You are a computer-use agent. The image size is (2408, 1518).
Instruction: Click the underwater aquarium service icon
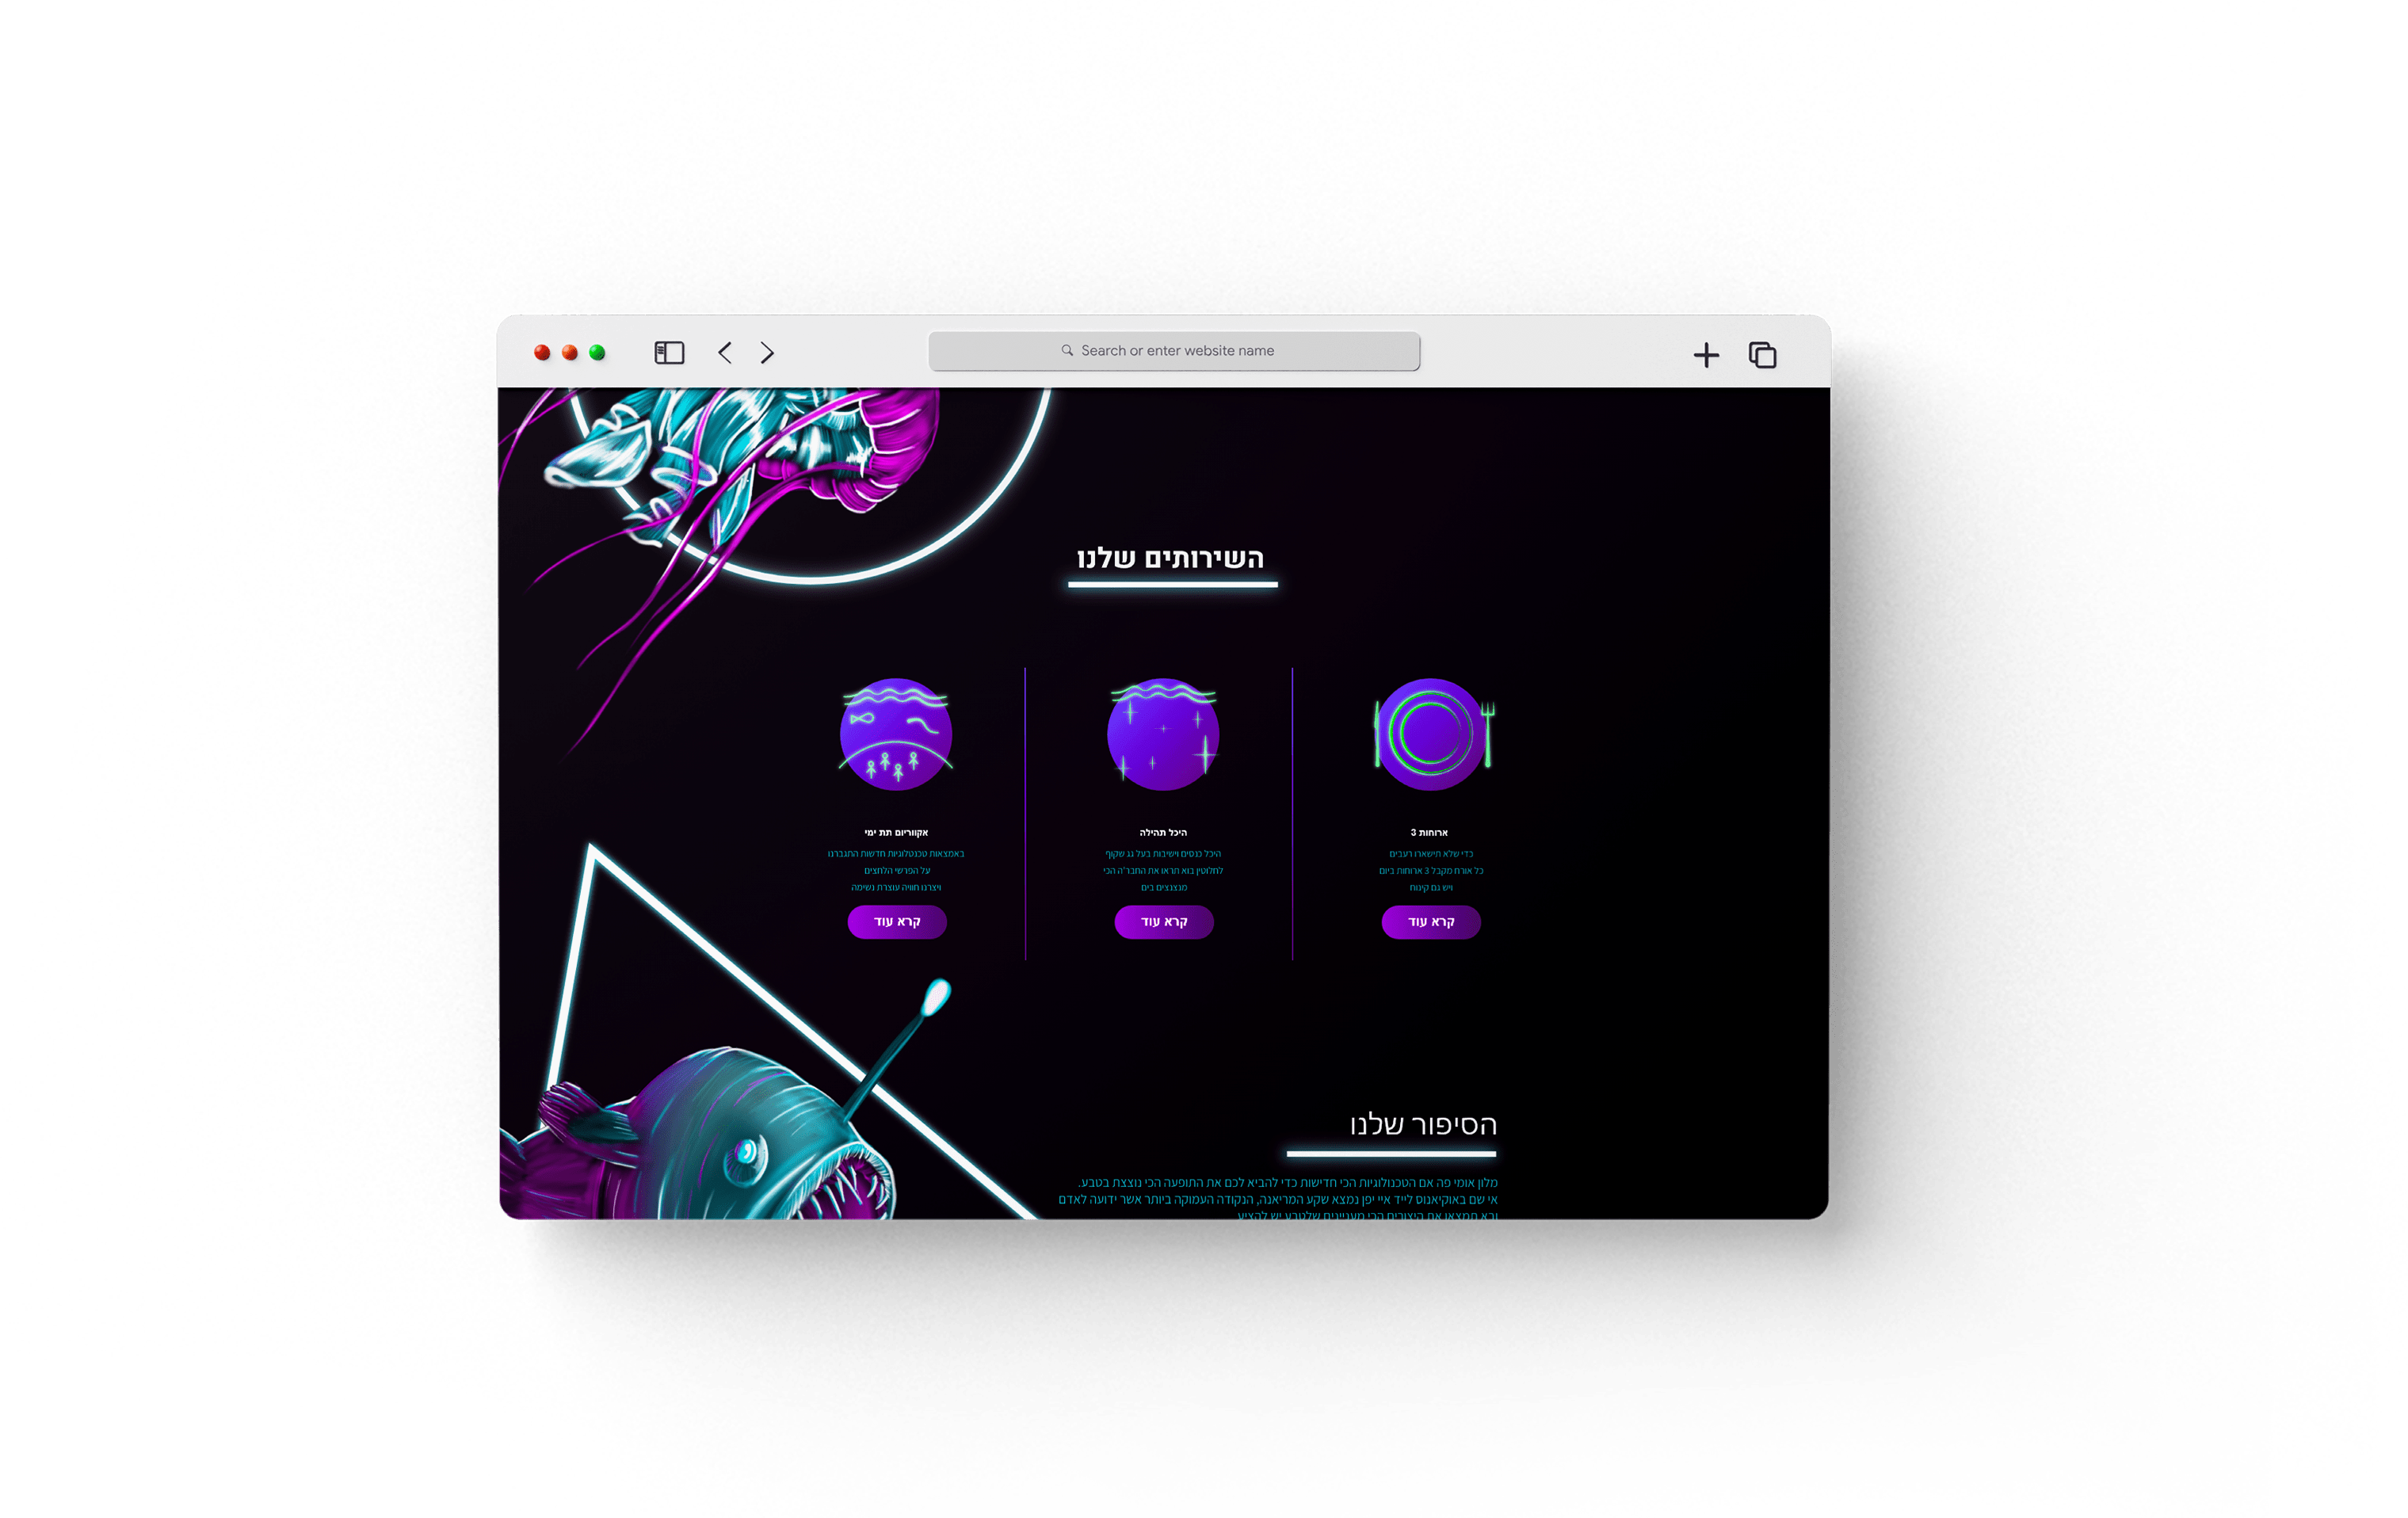tap(896, 734)
